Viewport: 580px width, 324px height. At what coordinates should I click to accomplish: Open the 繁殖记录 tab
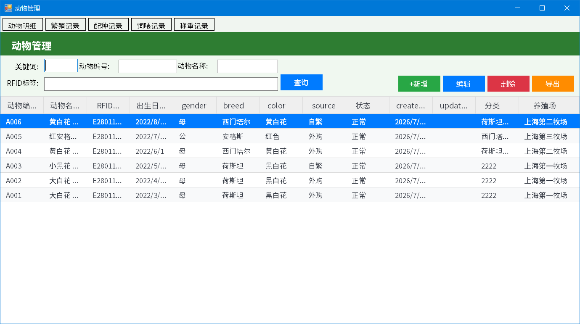point(66,25)
